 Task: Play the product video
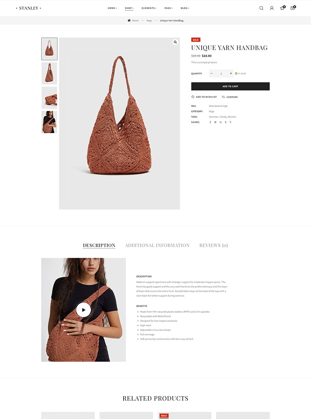point(83,310)
